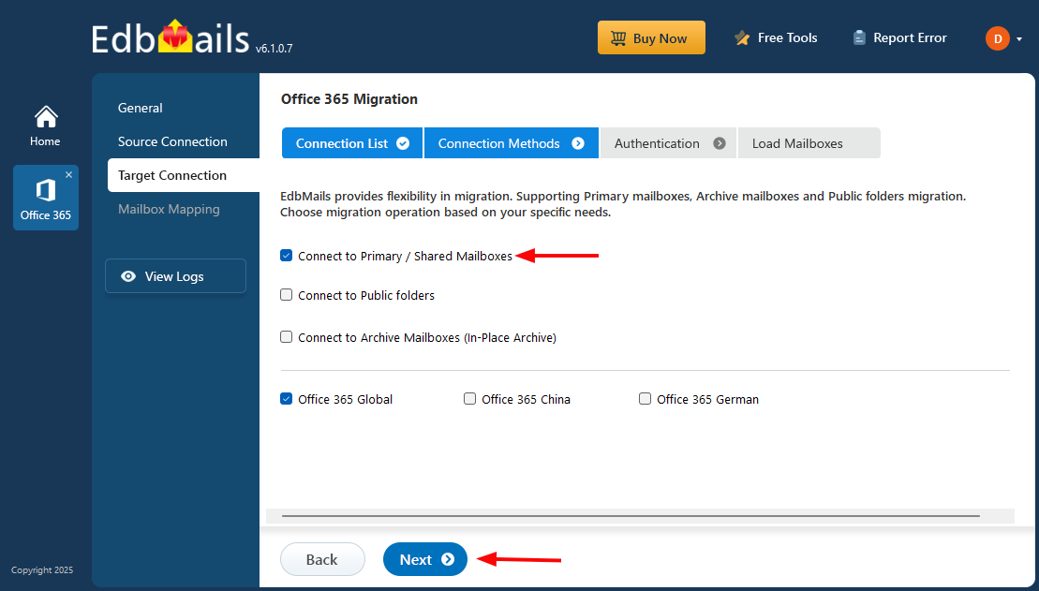Screen dimensions: 1039x591
Task: Switch to Load Mailboxes step tab
Action: [x=809, y=143]
